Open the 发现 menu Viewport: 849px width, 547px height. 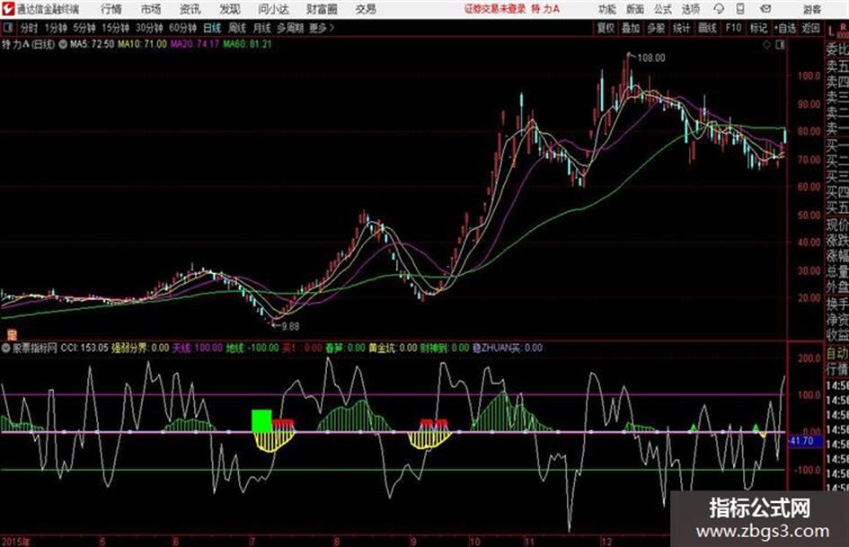230,9
